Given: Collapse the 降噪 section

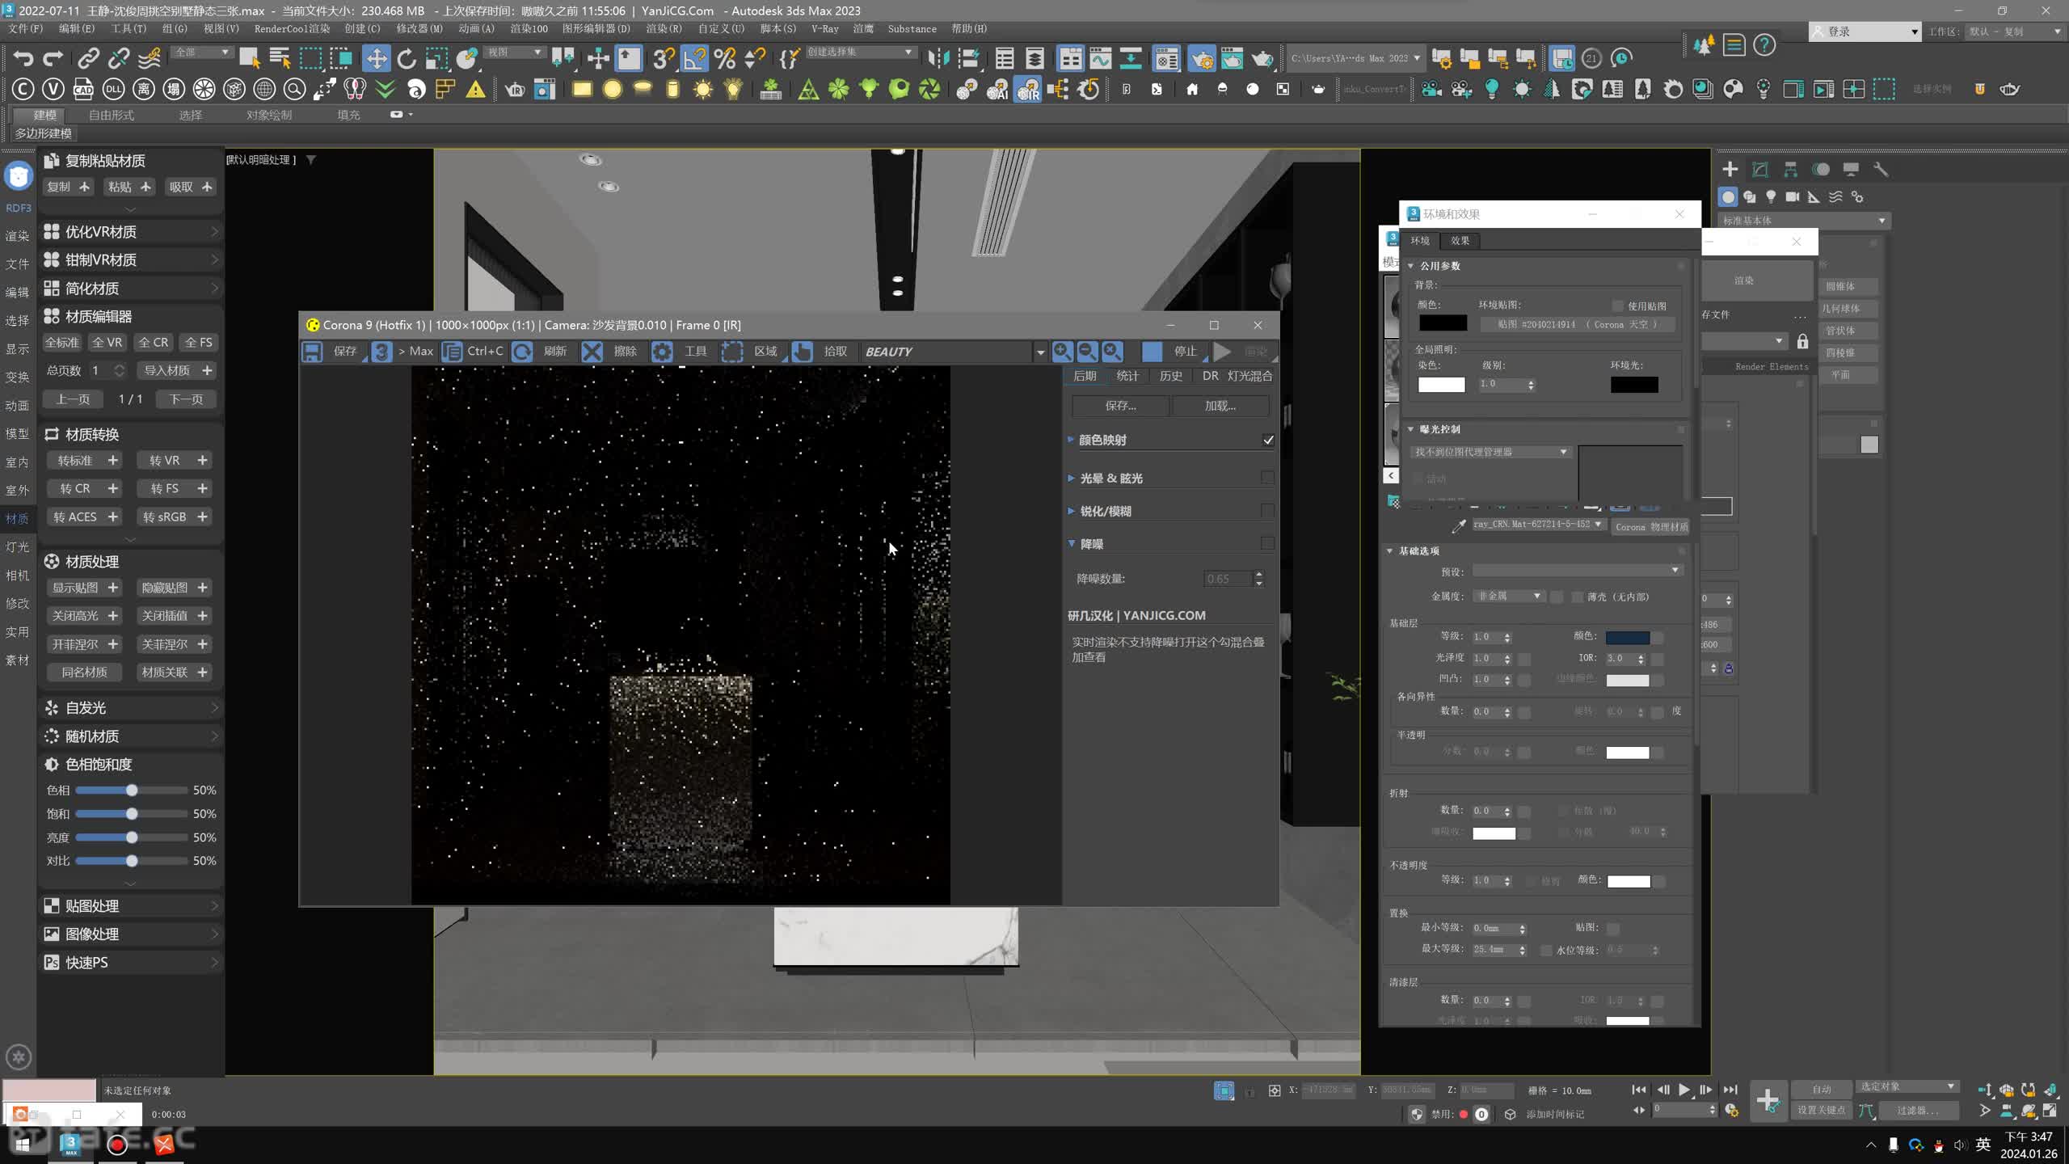Looking at the screenshot, I should click(x=1072, y=544).
